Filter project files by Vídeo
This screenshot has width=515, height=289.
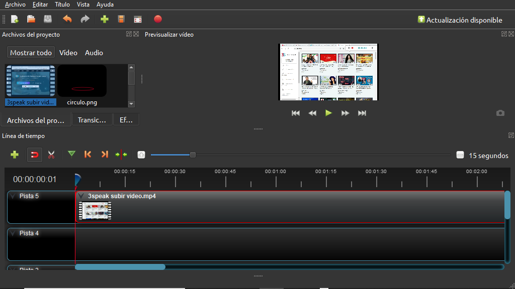point(68,53)
